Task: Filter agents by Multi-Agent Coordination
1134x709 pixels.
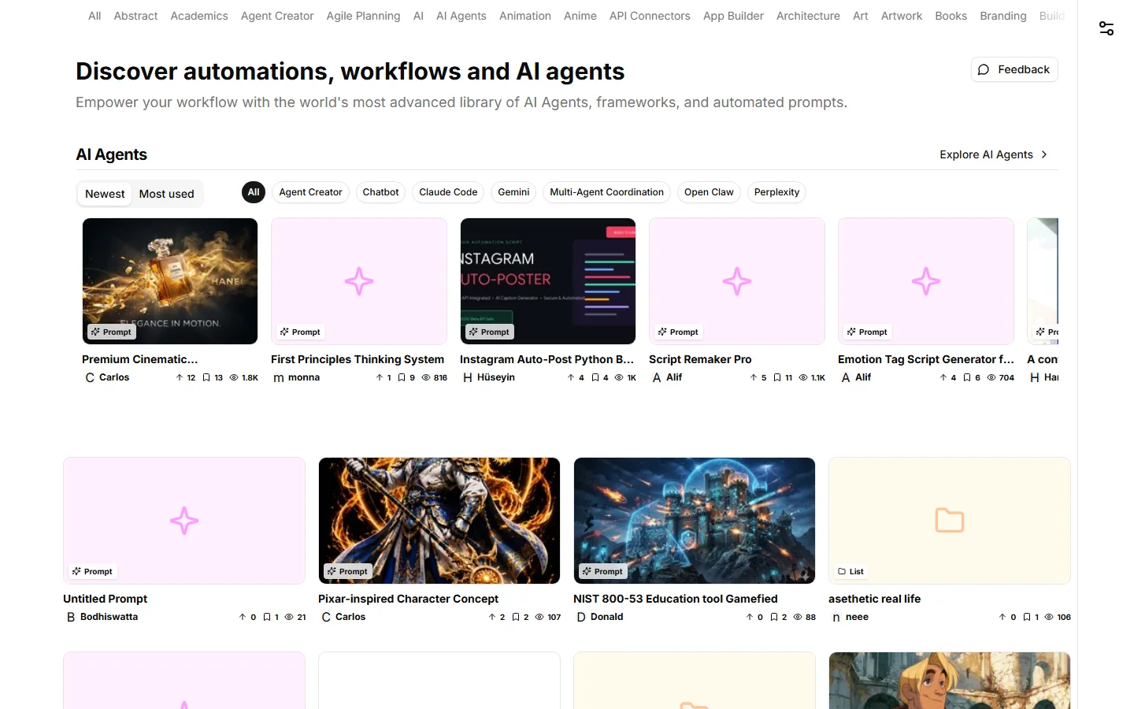Action: click(x=606, y=192)
